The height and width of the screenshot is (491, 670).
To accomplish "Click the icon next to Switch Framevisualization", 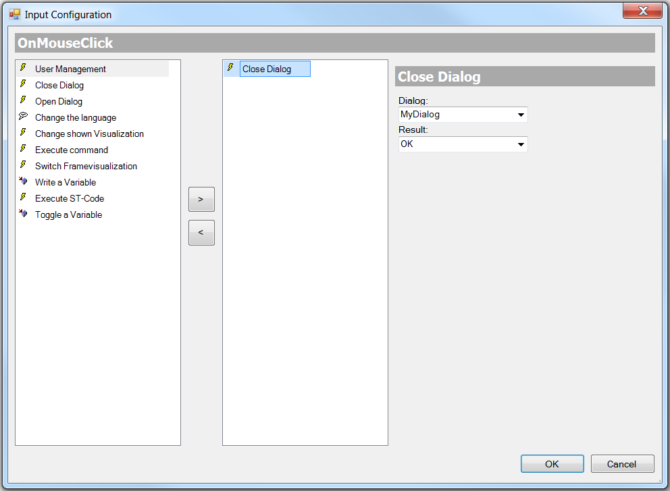I will (23, 165).
